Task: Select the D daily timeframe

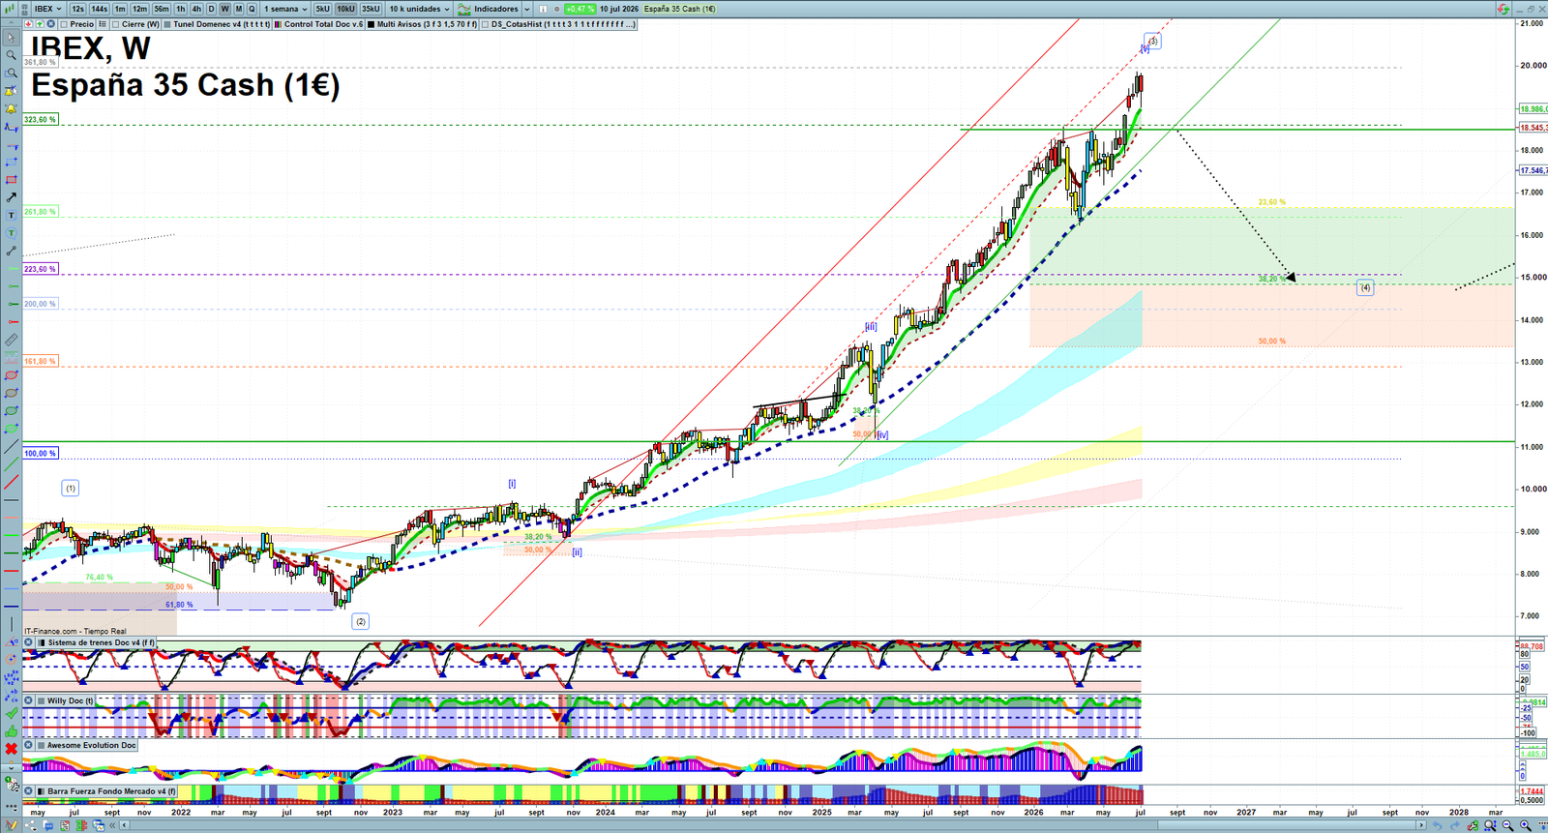Action: [x=211, y=9]
